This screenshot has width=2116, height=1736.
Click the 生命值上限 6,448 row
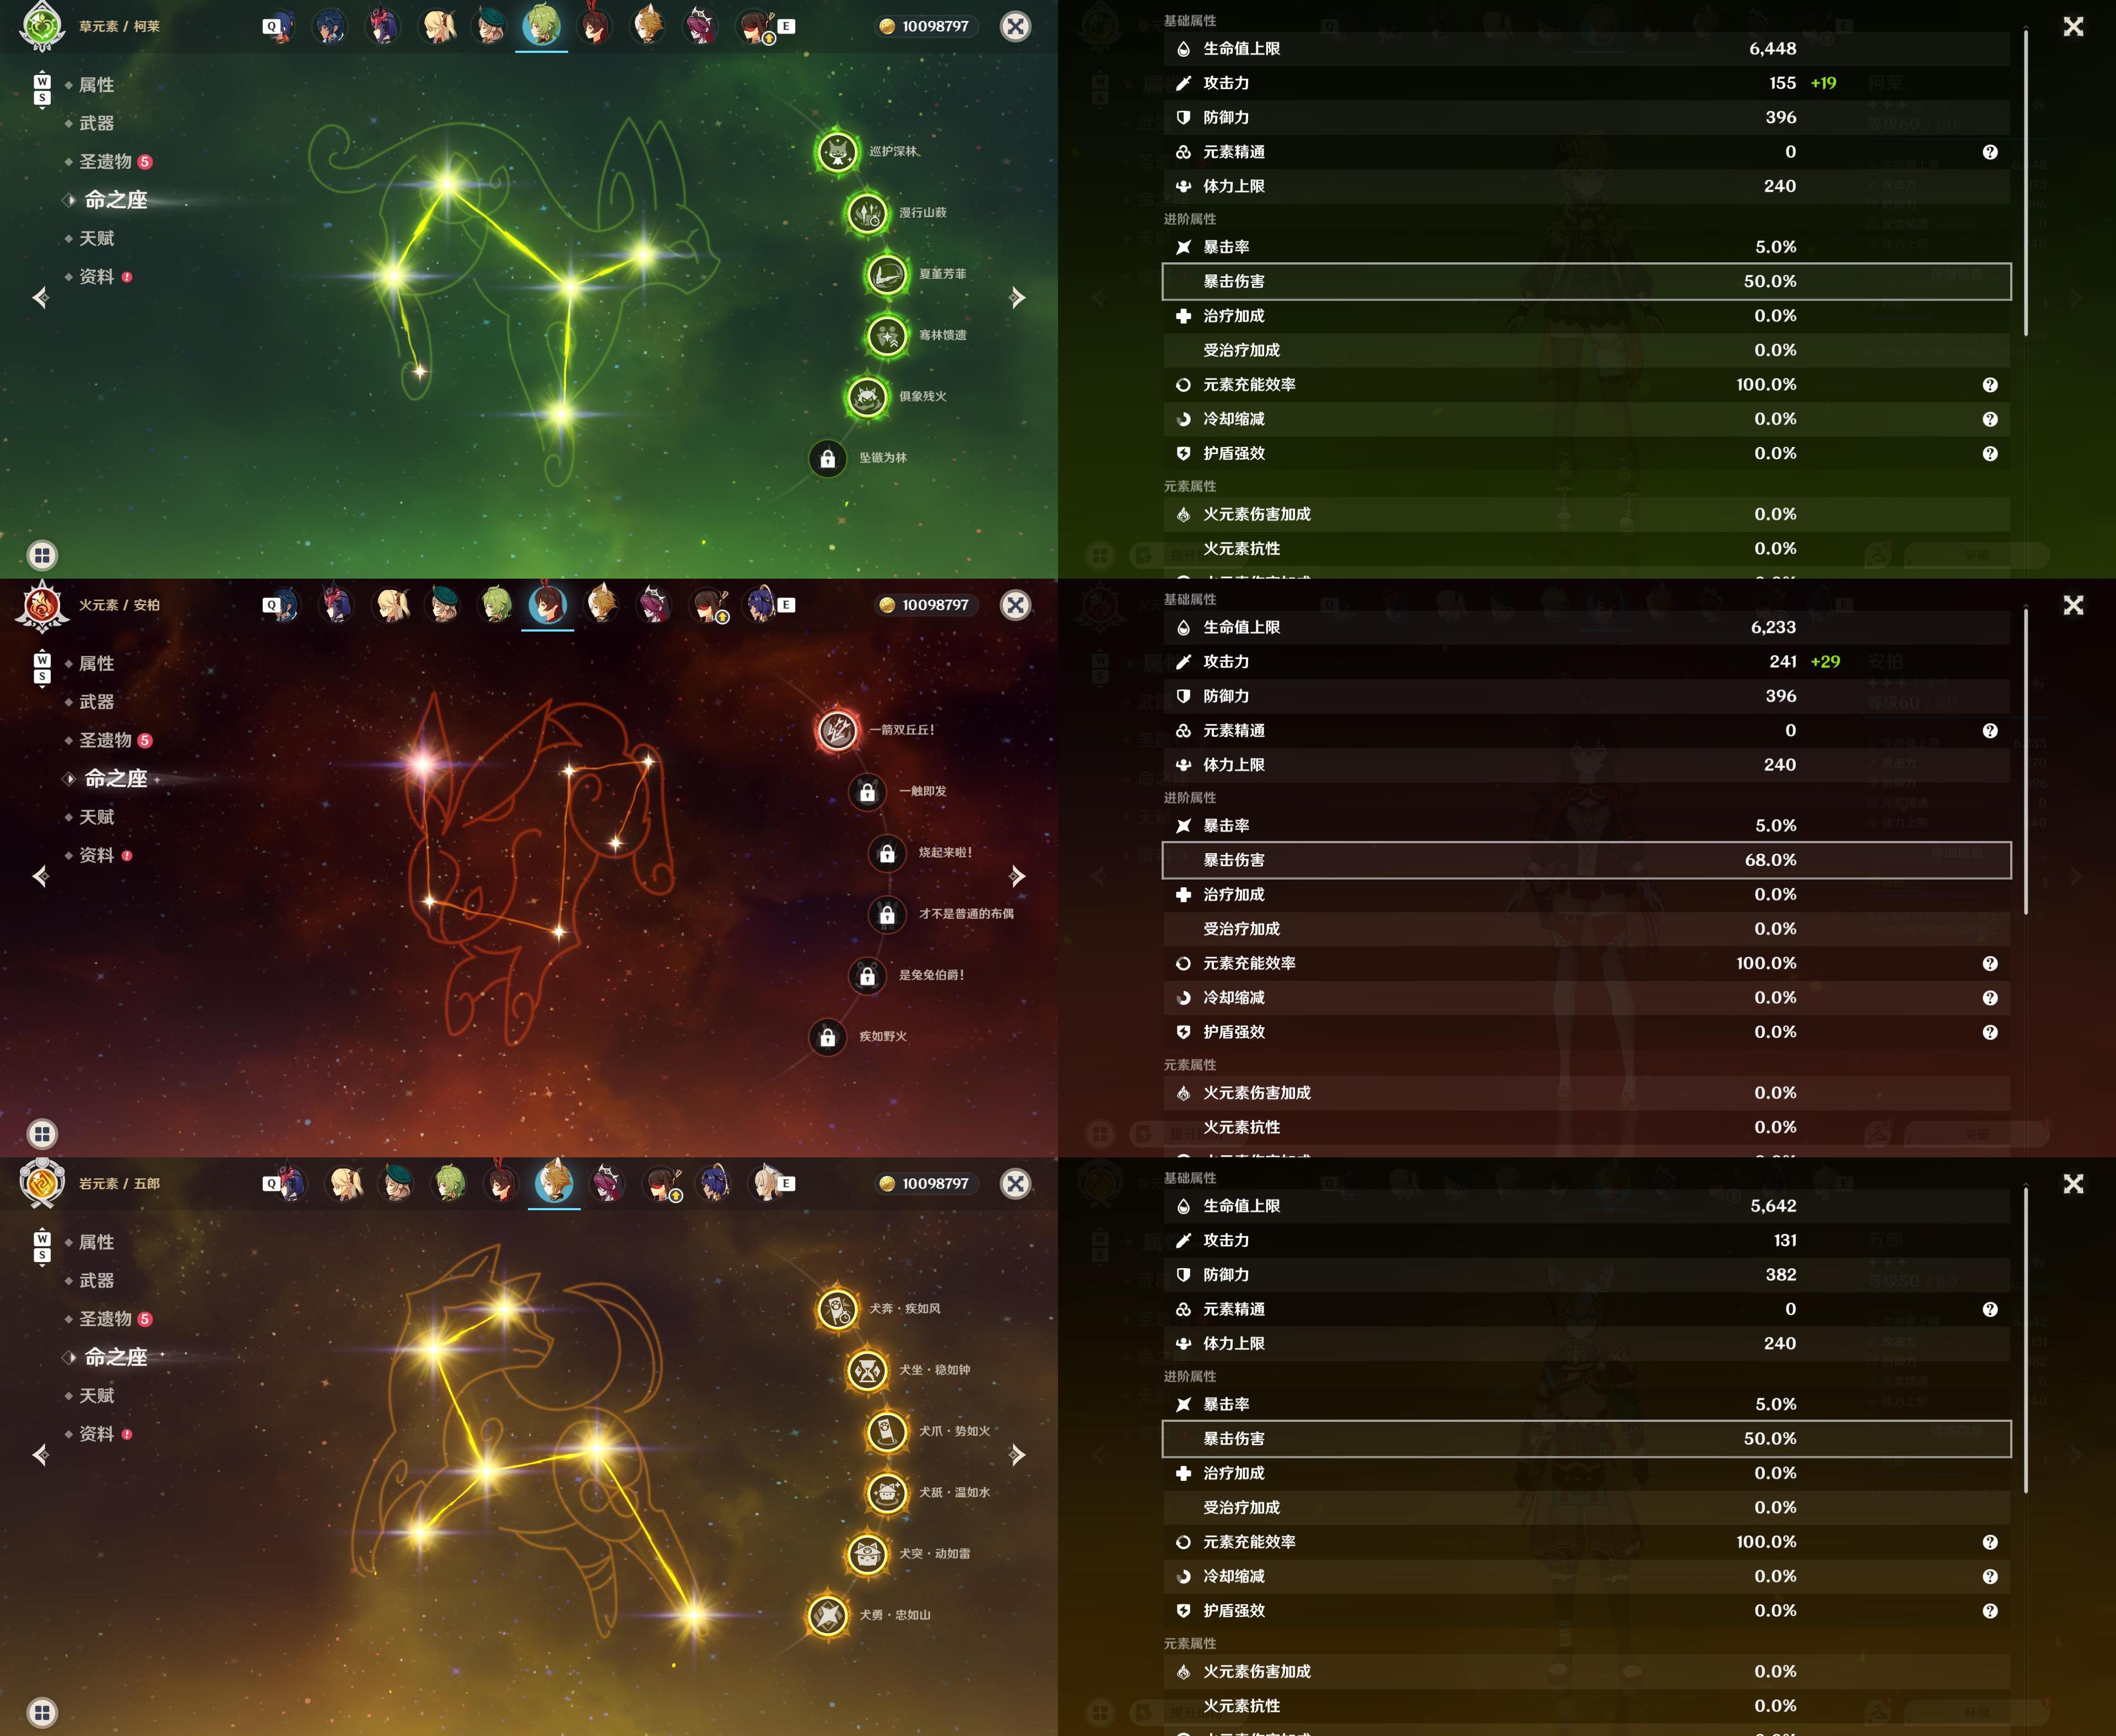(x=1586, y=48)
